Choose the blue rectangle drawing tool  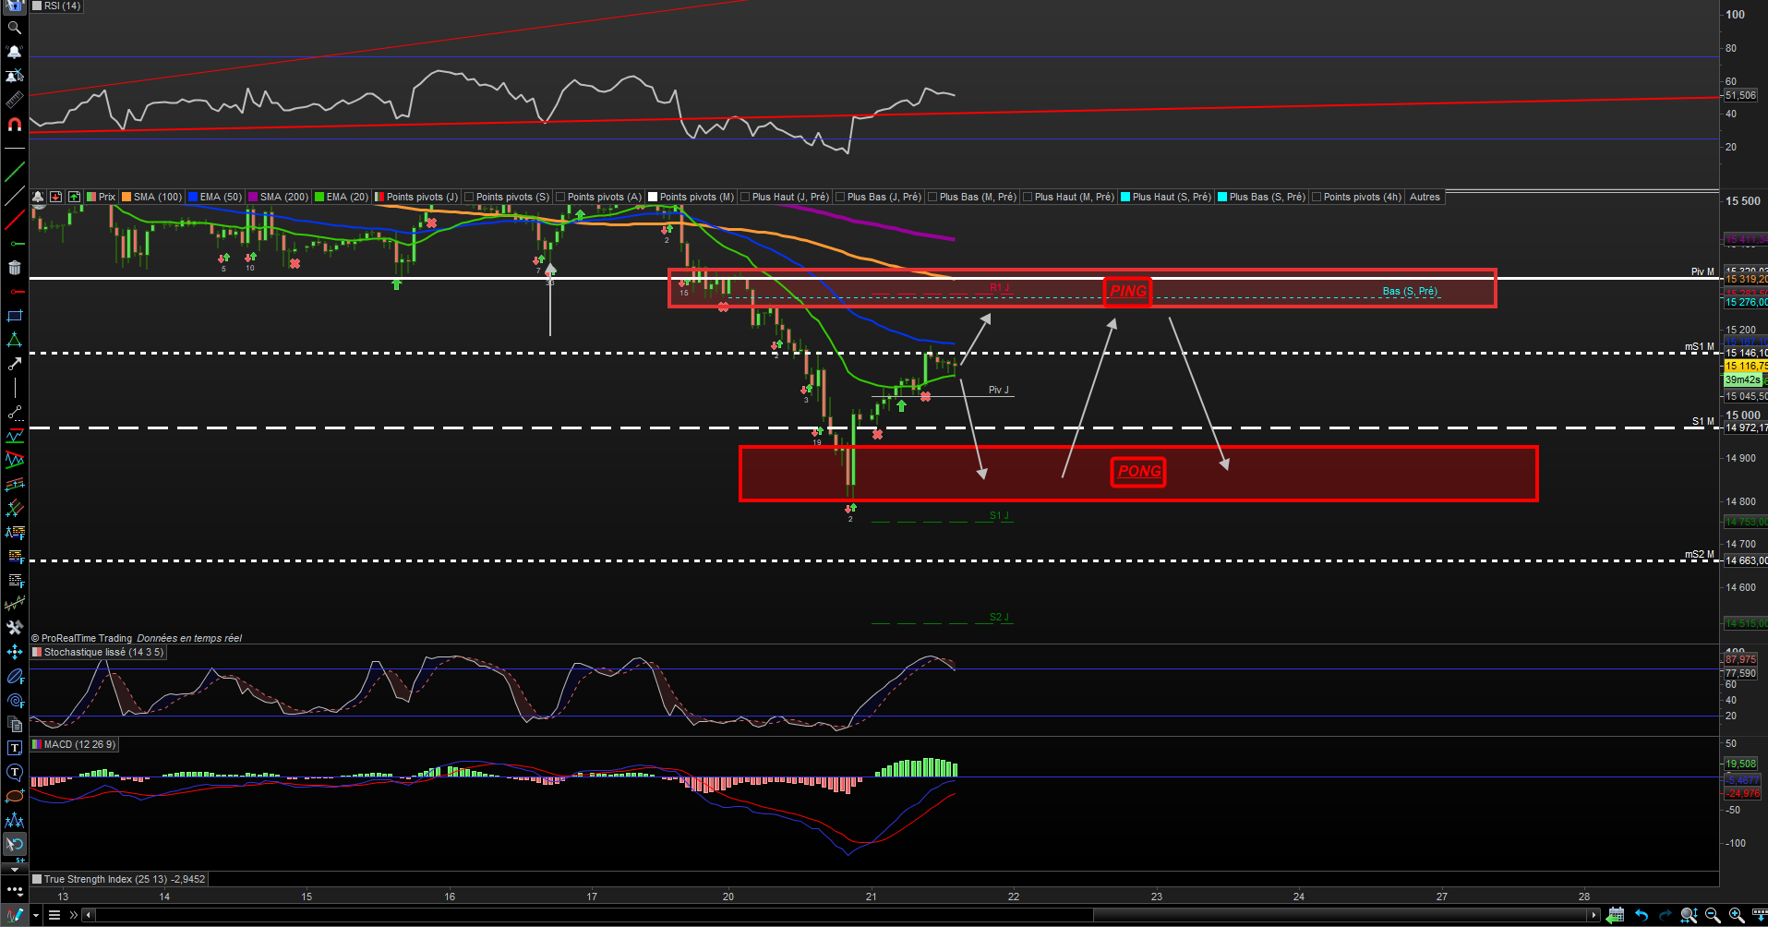coord(14,316)
